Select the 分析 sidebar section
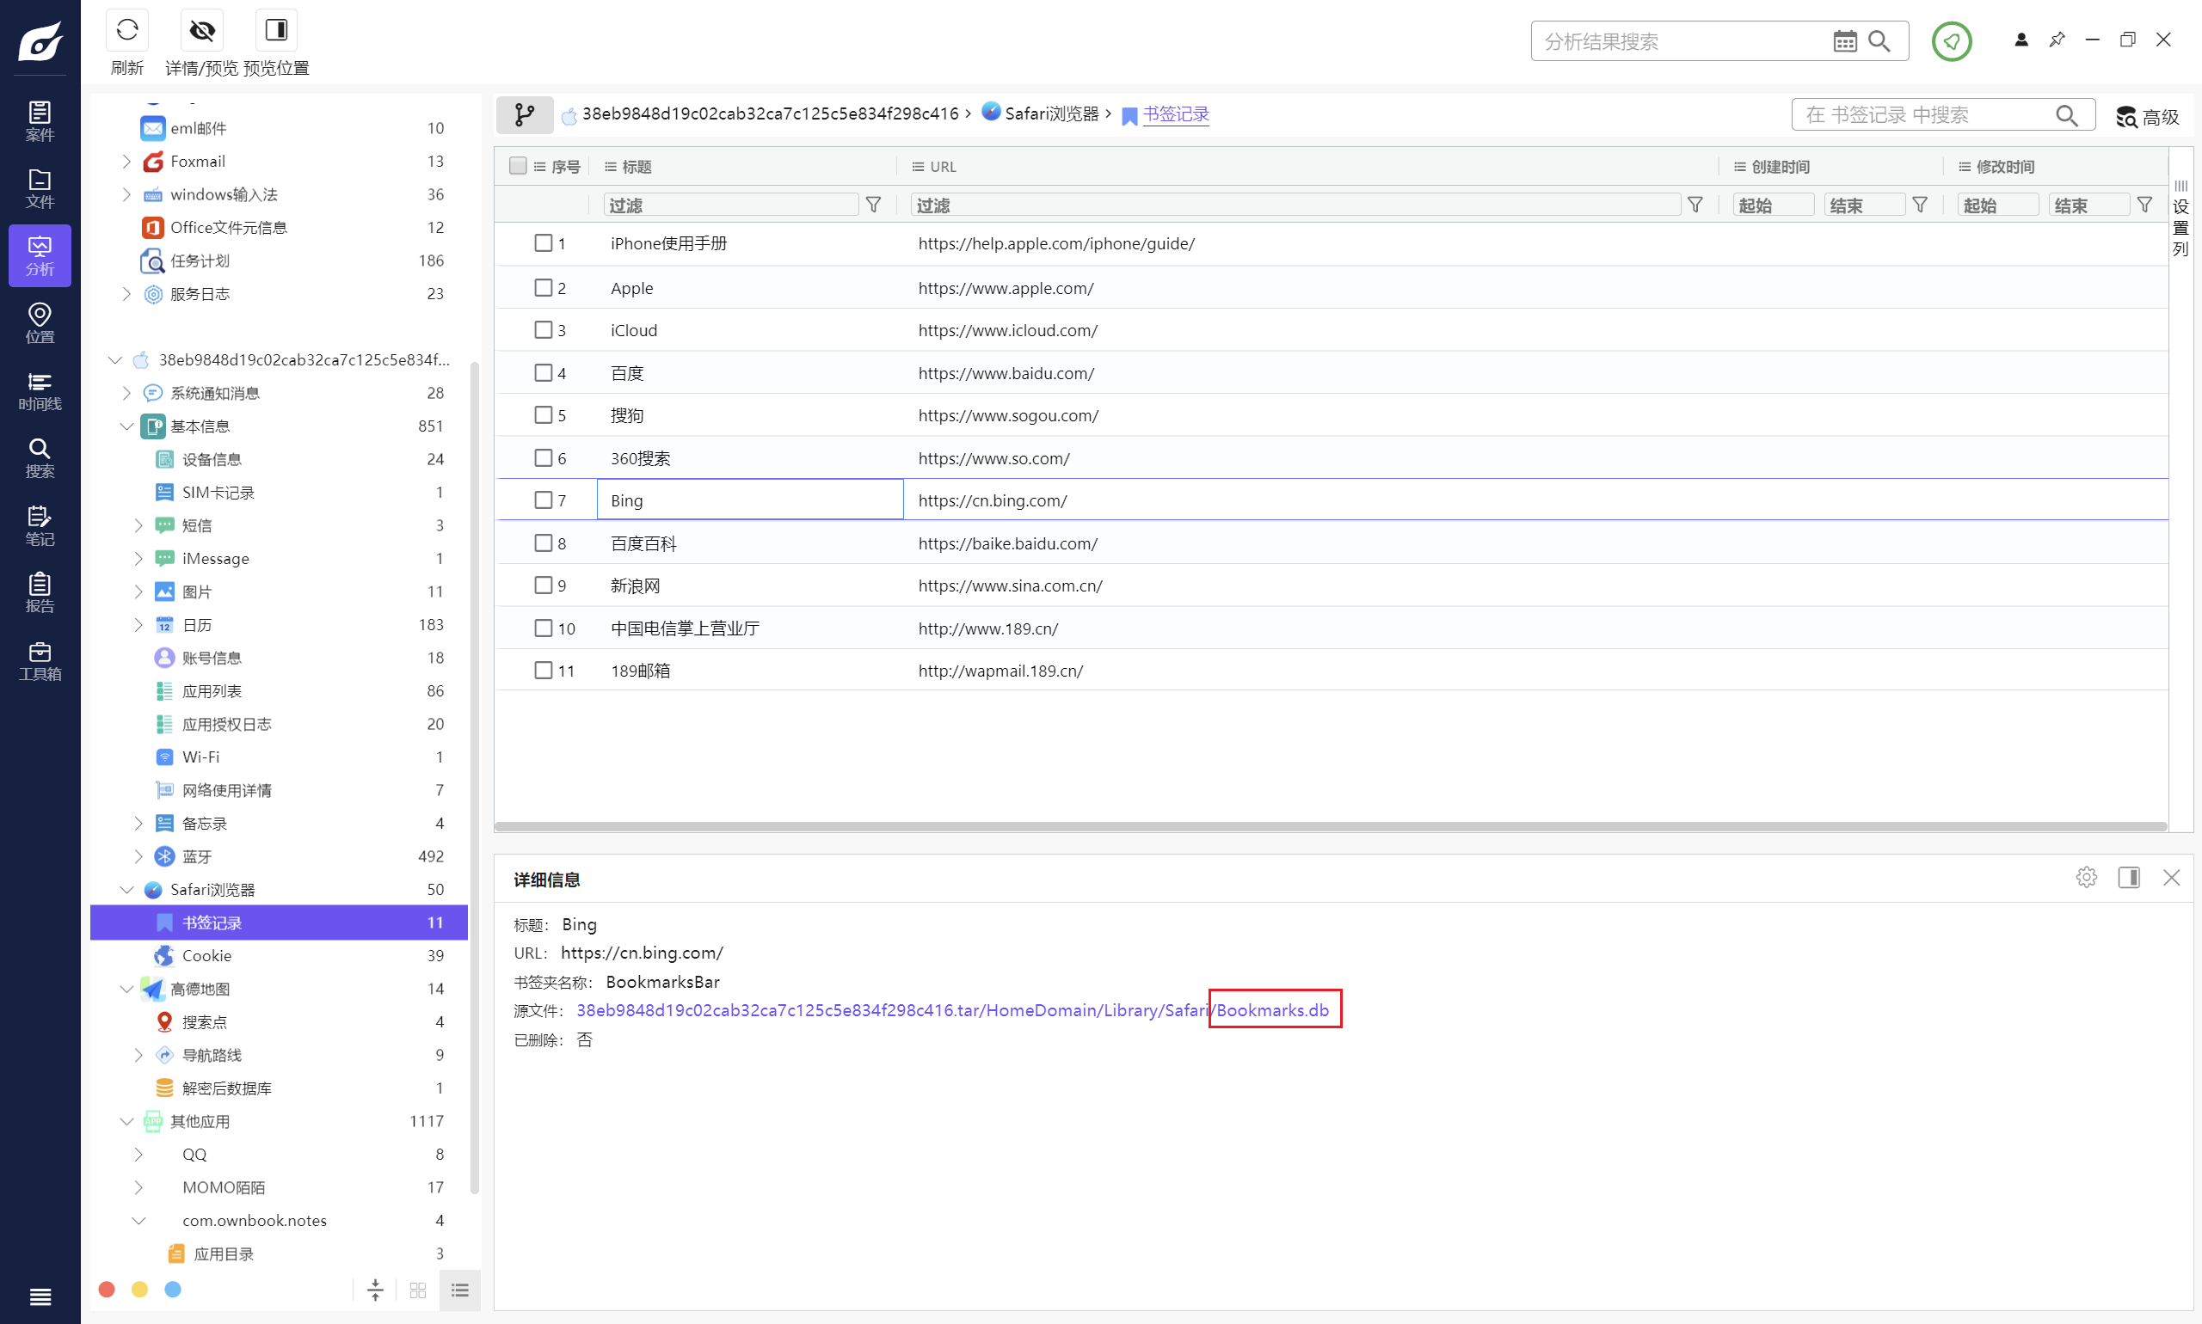The image size is (2202, 1324). tap(40, 255)
